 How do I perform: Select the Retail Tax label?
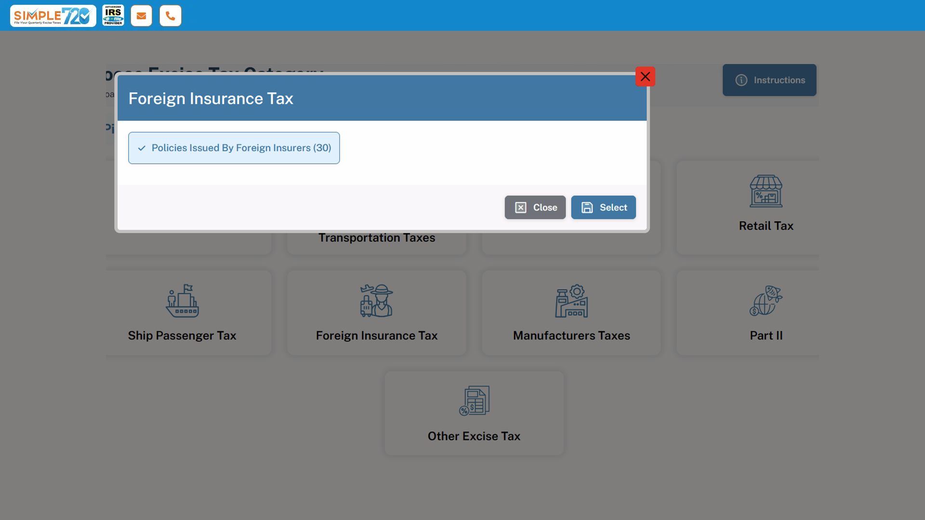tap(766, 226)
